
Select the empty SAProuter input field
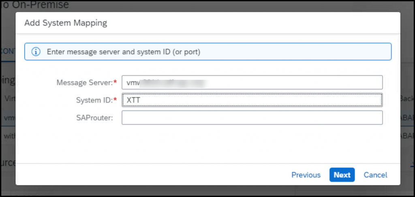(252, 118)
